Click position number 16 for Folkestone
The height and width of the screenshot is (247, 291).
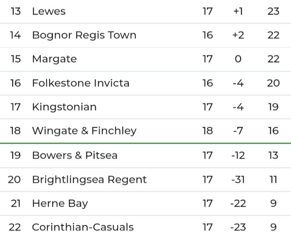tap(15, 83)
